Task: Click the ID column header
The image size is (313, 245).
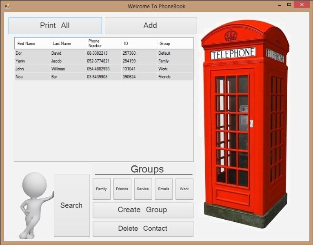Action: point(139,43)
